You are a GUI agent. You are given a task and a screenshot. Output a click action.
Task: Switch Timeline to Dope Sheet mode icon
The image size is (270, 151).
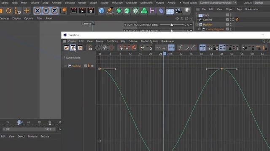[x=67, y=48]
